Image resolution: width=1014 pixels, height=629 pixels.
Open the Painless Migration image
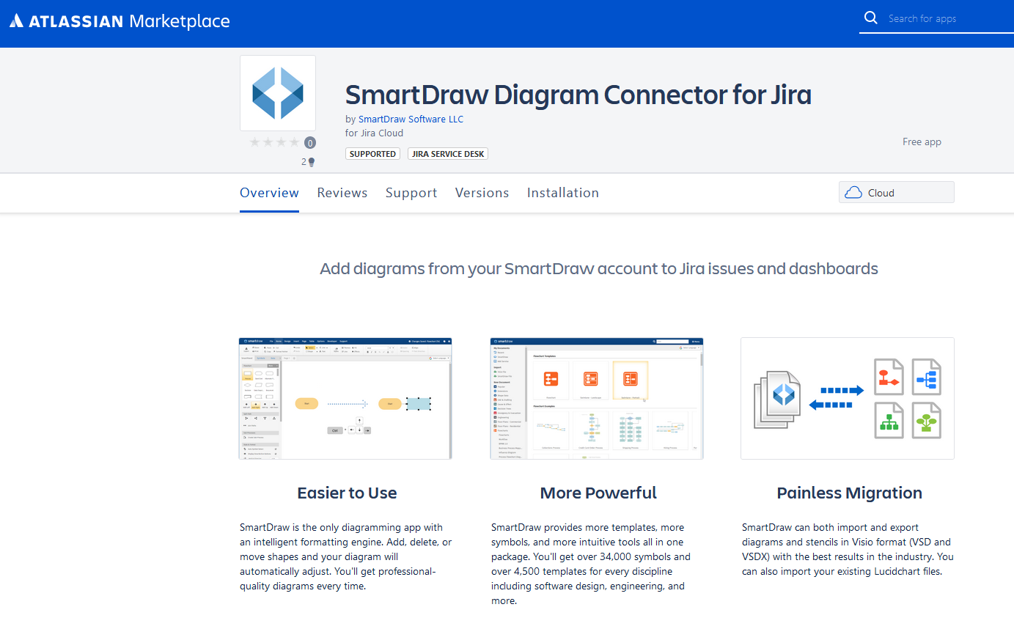pos(847,398)
